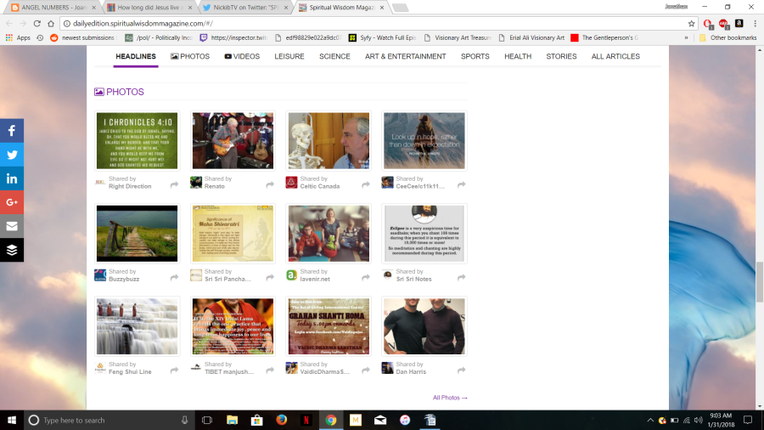Open the All Photos link
Screen dimensions: 764x430
(450, 398)
